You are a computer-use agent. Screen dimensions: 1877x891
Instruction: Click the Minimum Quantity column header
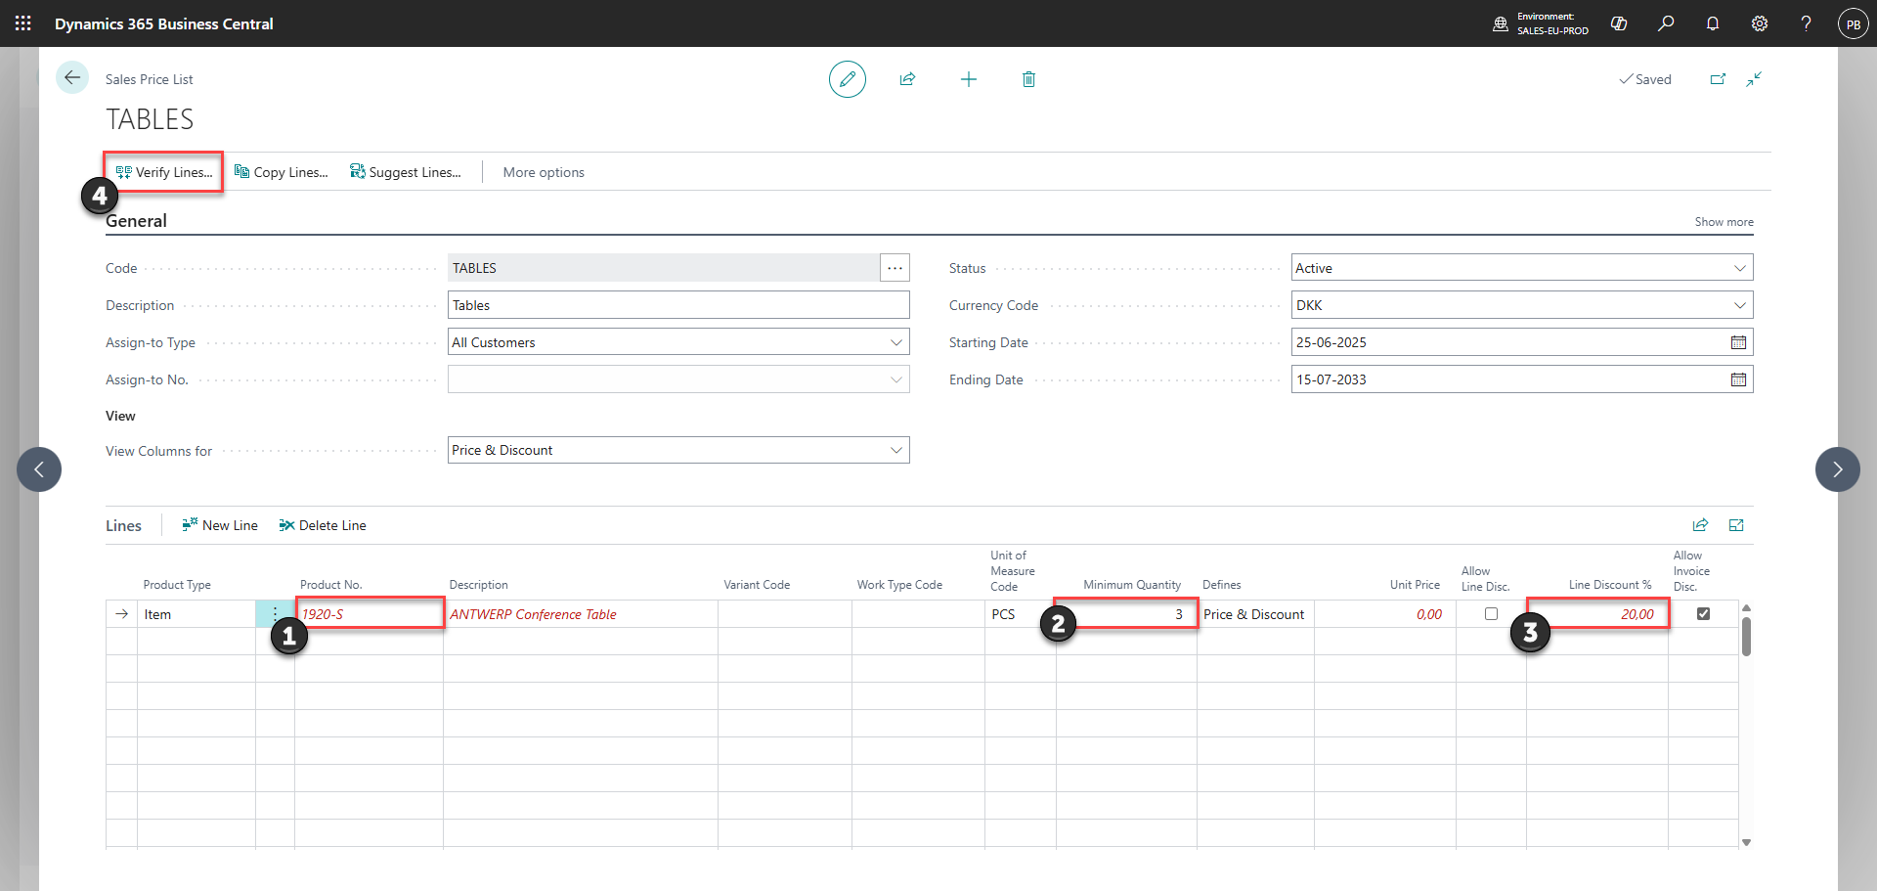click(1132, 585)
